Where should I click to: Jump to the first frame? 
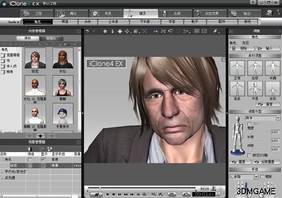point(119,194)
